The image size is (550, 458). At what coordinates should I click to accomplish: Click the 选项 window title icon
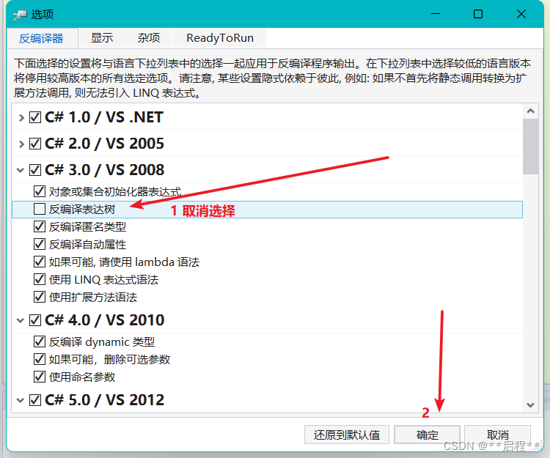tap(20, 15)
